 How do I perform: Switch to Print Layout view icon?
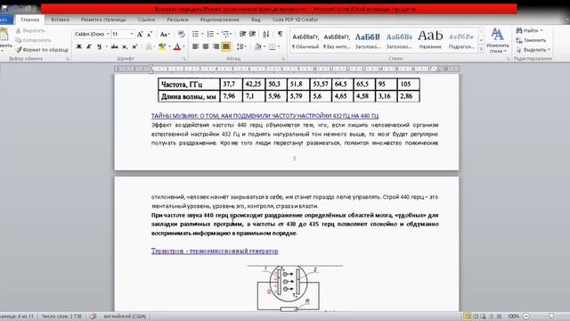pyautogui.click(x=468, y=317)
